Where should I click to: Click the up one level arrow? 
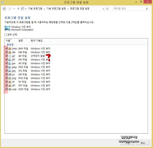tap(18, 9)
